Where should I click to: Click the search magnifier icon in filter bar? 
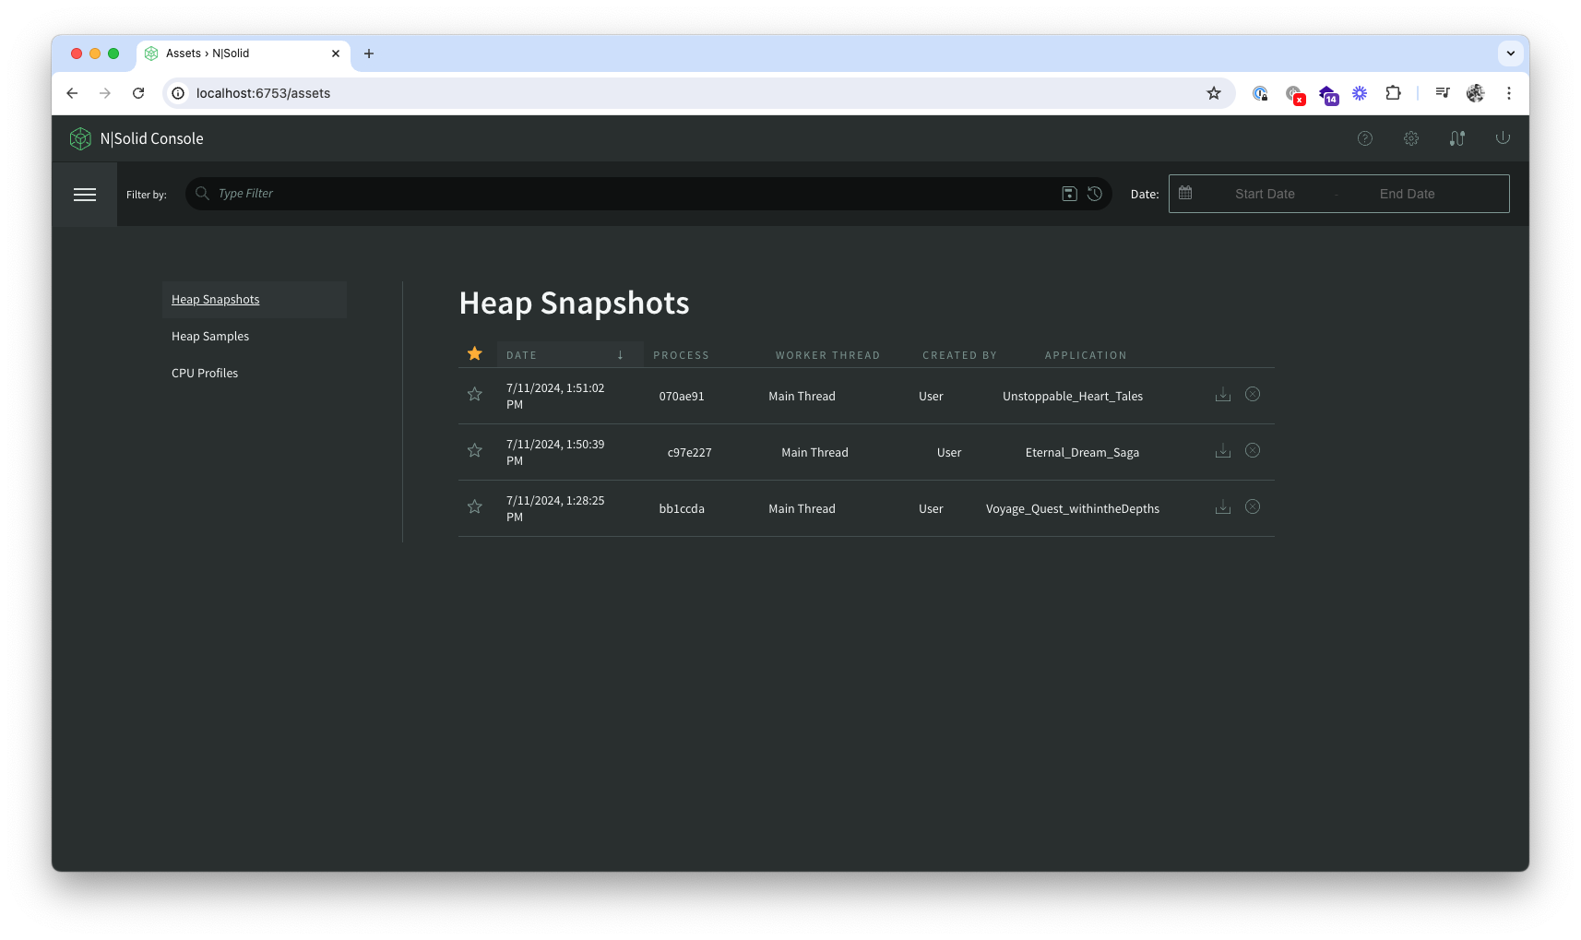pyautogui.click(x=202, y=194)
